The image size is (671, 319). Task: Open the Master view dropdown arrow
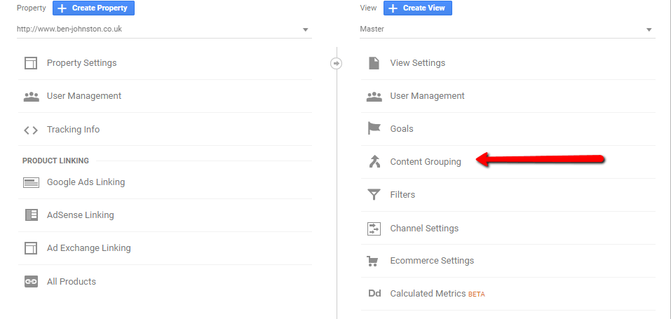(649, 30)
